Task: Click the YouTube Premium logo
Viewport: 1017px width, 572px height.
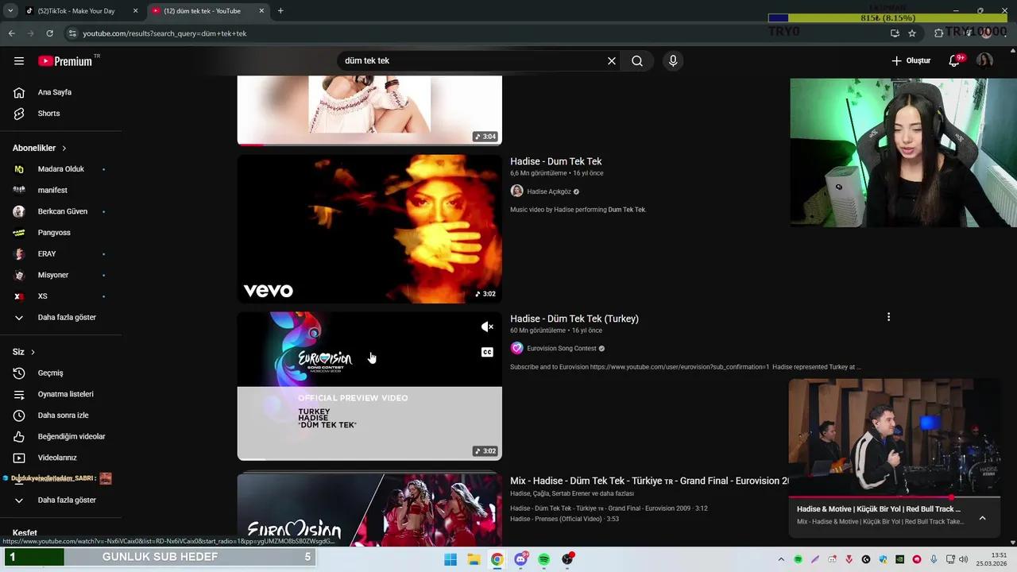Action: coord(65,61)
